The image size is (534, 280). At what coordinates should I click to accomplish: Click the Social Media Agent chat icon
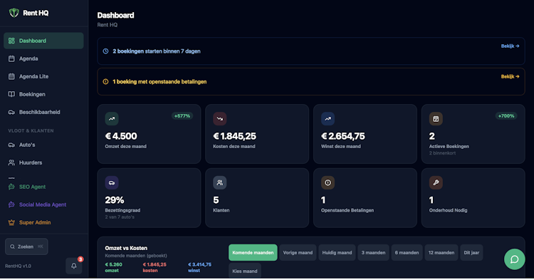coord(11,204)
